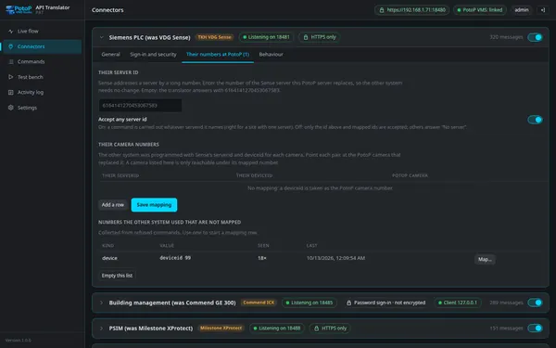Click the Activity log sidebar icon
The image size is (556, 348).
[x=10, y=92]
